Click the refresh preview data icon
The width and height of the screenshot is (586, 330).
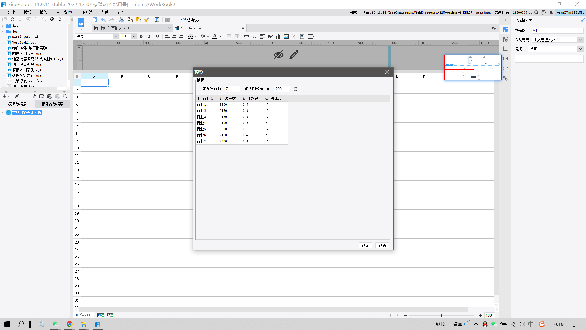click(295, 89)
